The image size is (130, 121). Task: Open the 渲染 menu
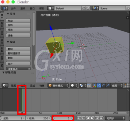(x=23, y=8)
